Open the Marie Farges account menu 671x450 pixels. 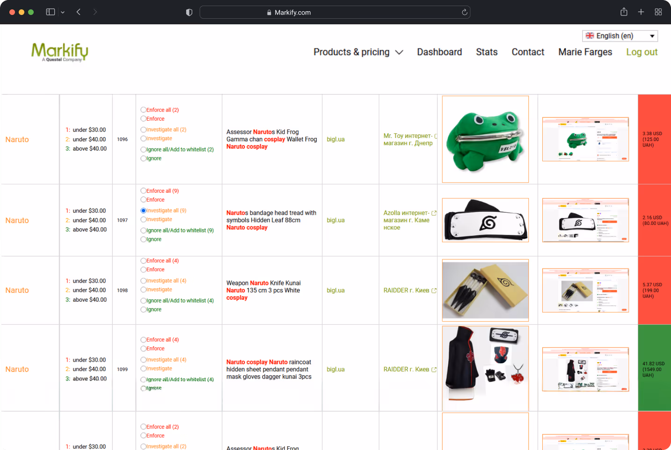click(x=585, y=52)
